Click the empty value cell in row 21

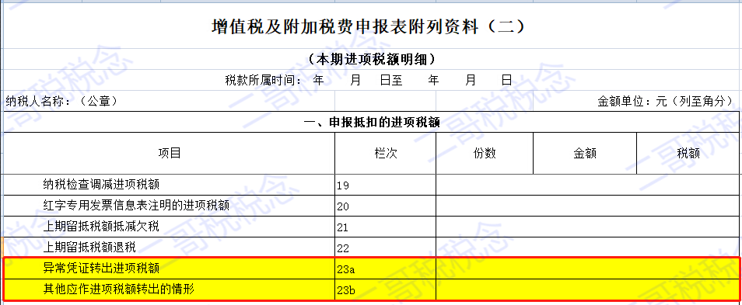pyautogui.click(x=588, y=226)
